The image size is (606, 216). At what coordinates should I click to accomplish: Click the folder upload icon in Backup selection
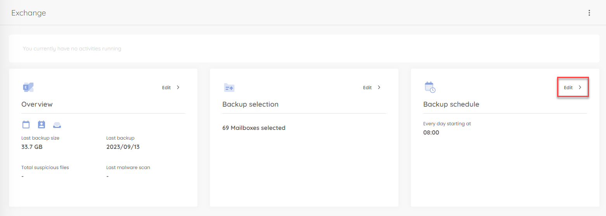[229, 88]
